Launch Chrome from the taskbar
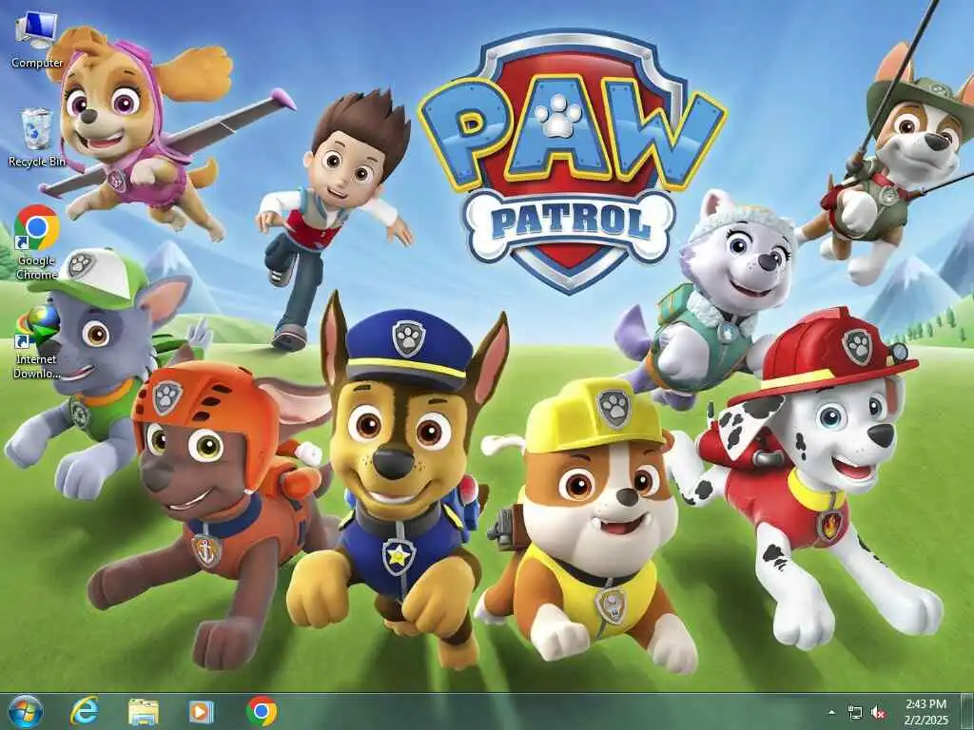 click(x=262, y=711)
